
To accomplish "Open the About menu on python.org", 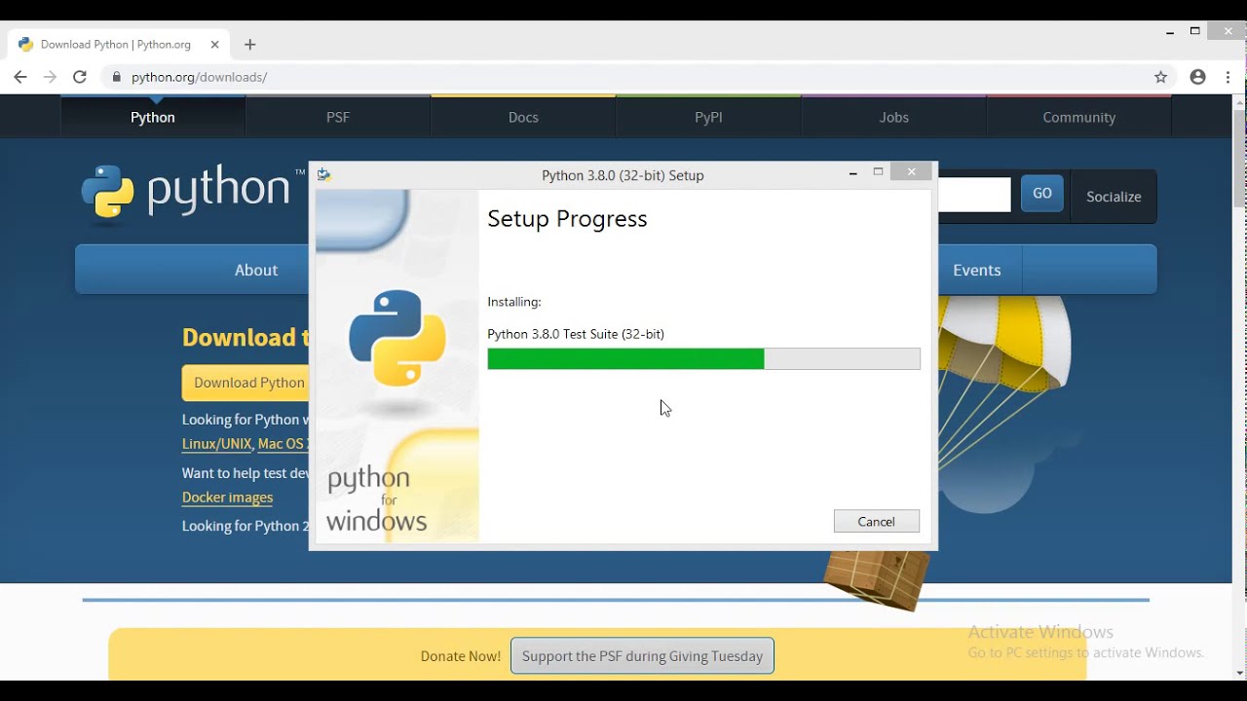I will point(255,270).
